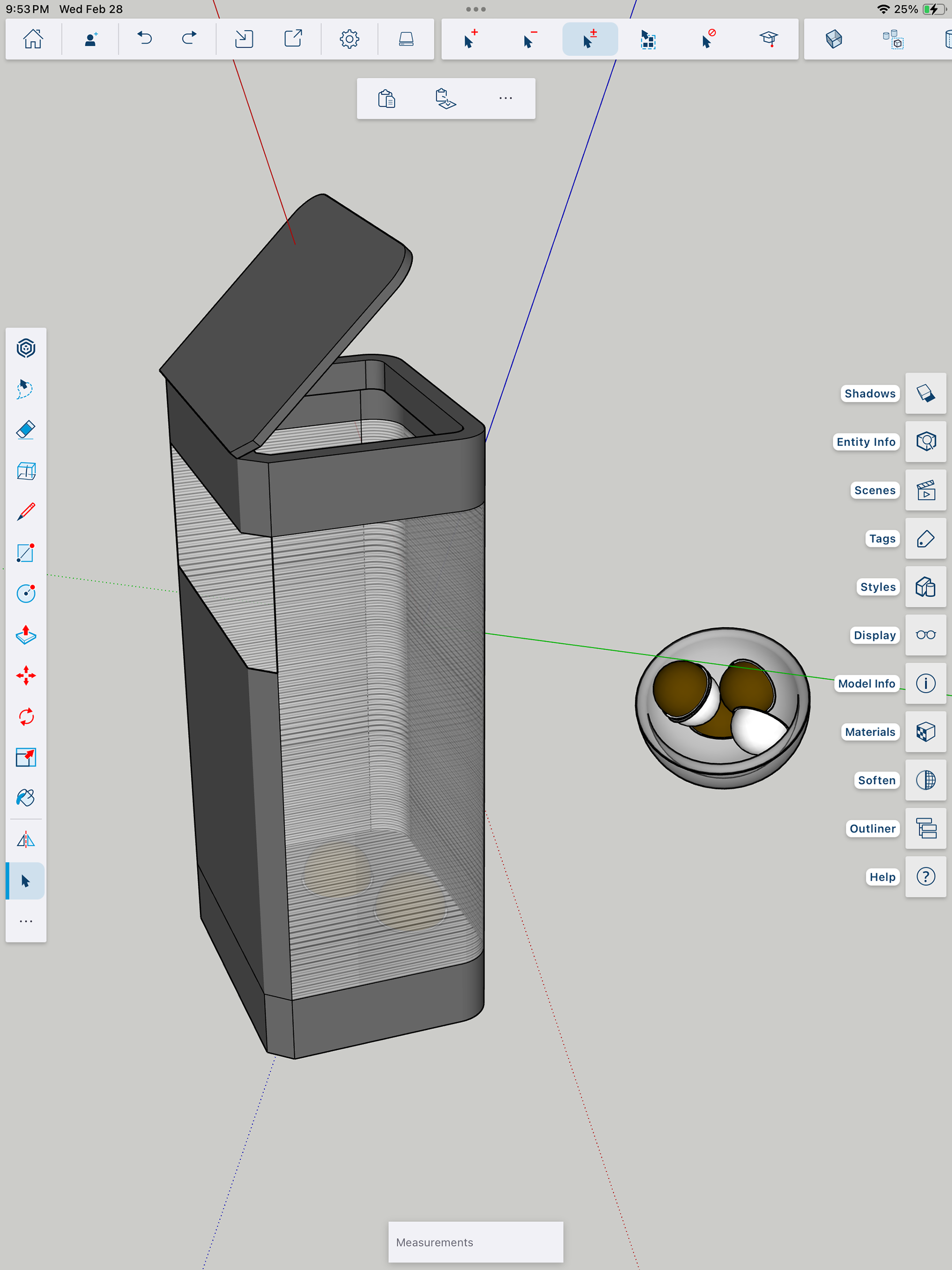Screen dimensions: 952x1270
Task: Select the Push/Pull tool
Action: (x=26, y=634)
